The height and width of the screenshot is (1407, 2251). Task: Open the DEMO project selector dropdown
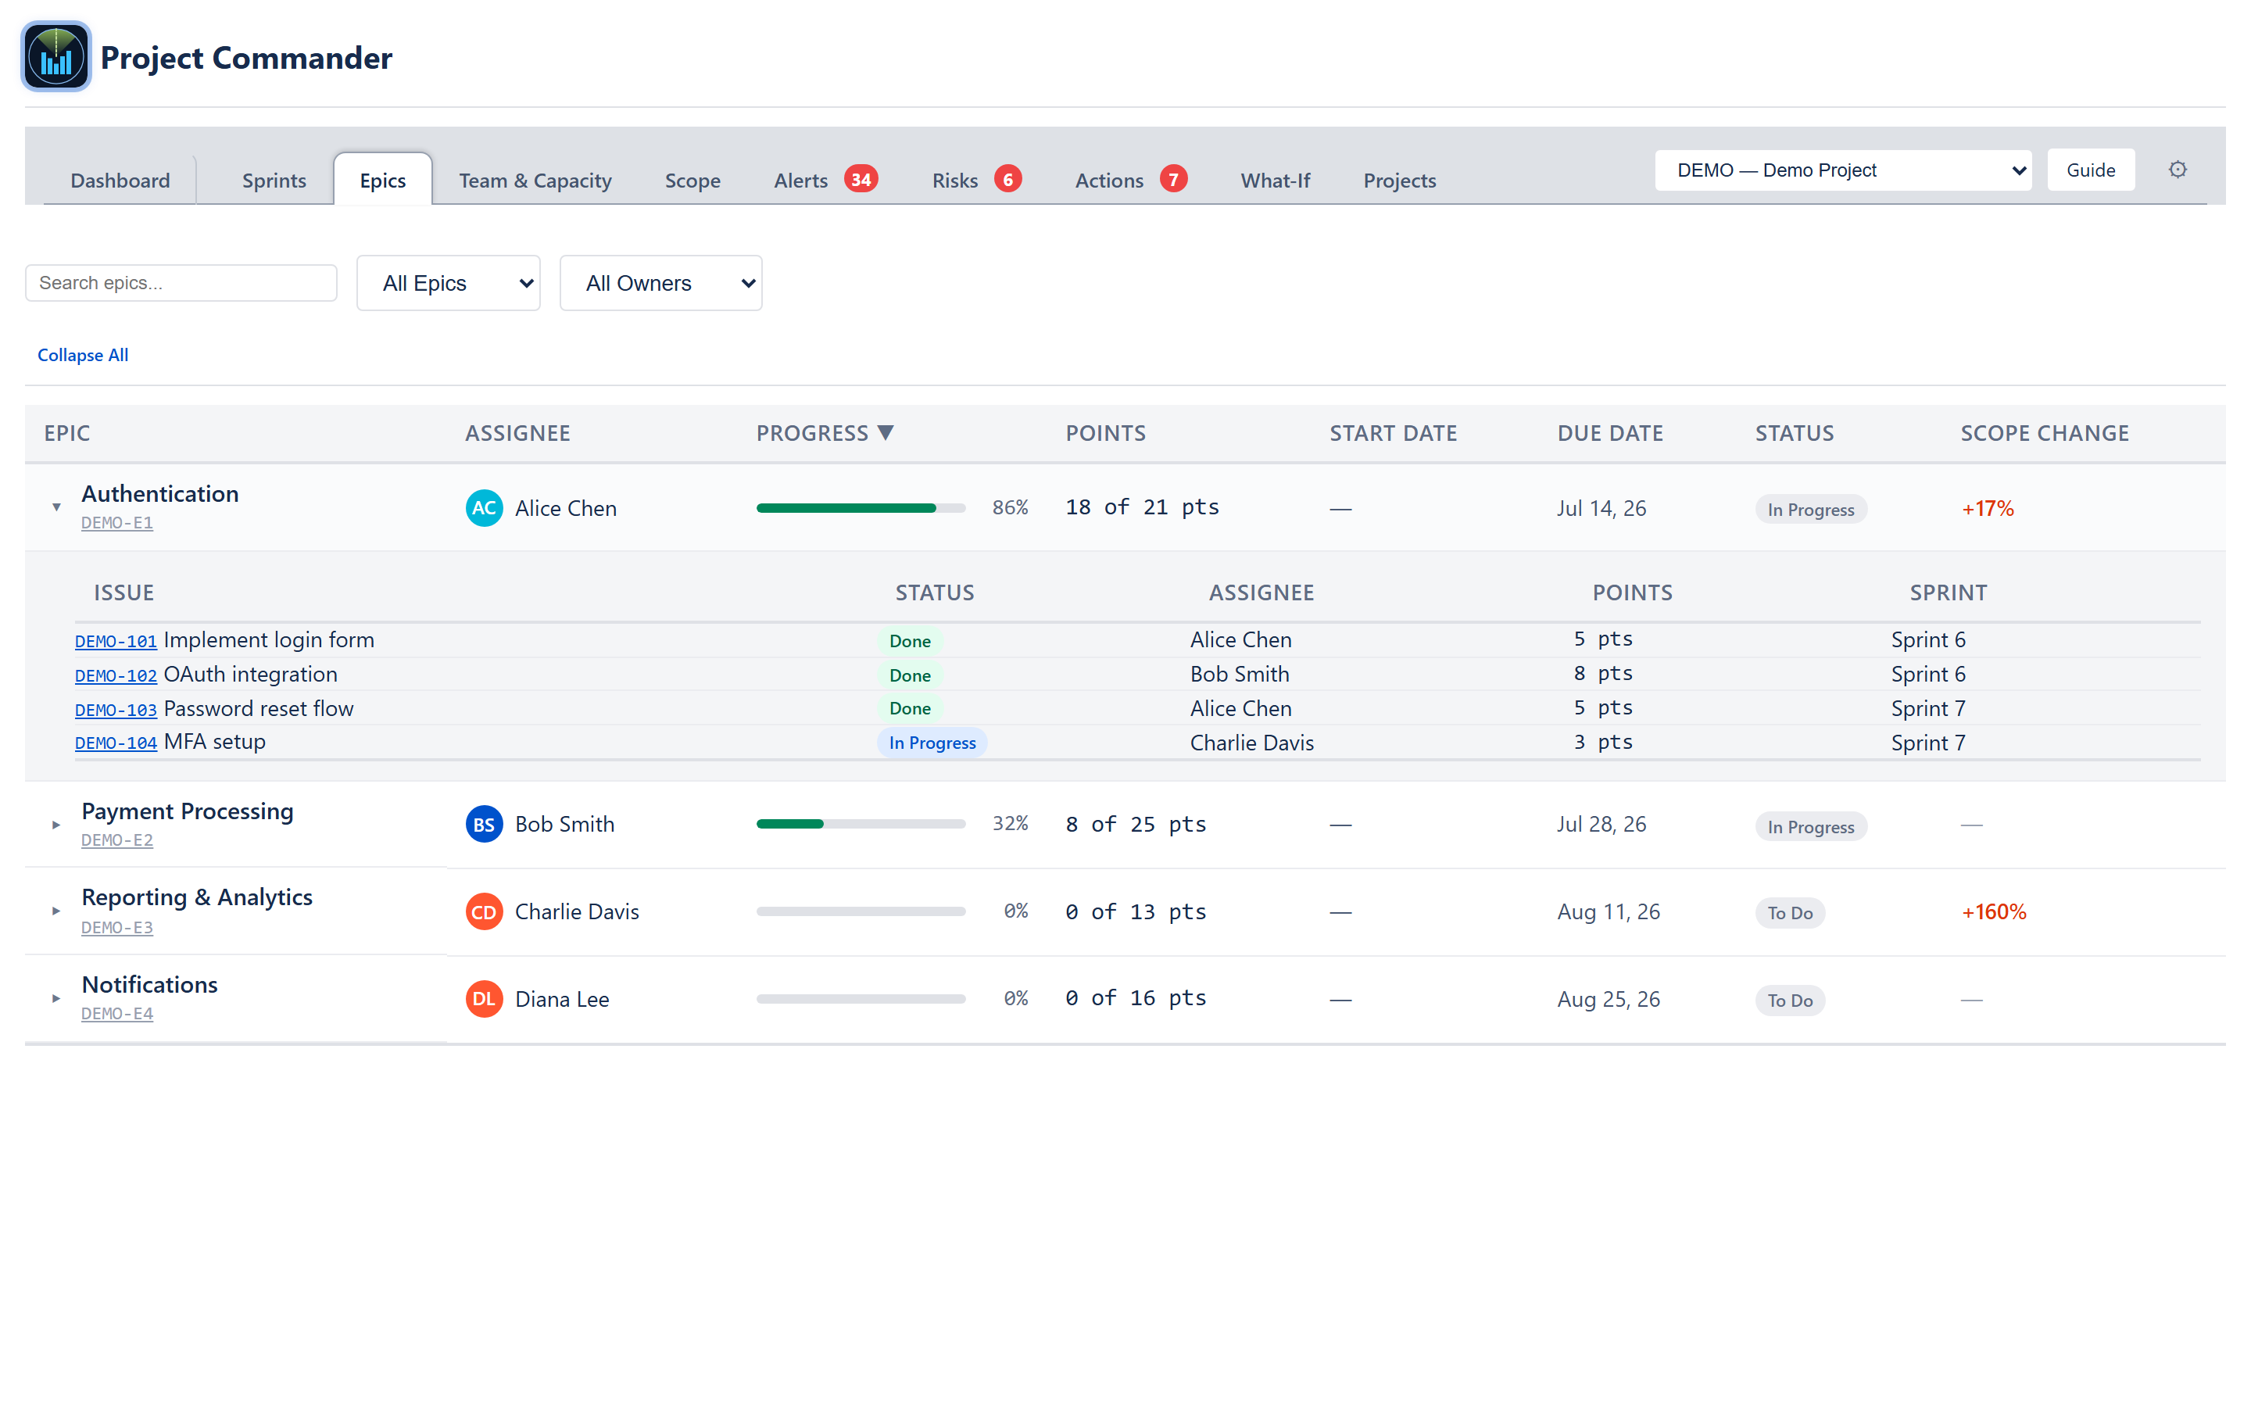point(1843,170)
